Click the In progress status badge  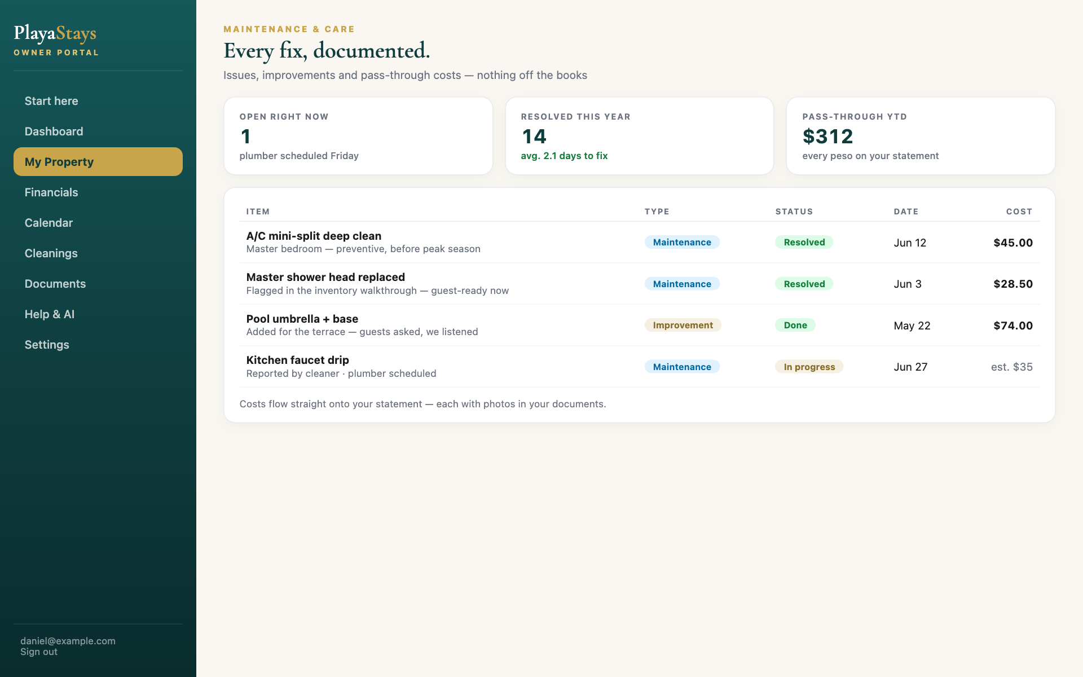[809, 367]
